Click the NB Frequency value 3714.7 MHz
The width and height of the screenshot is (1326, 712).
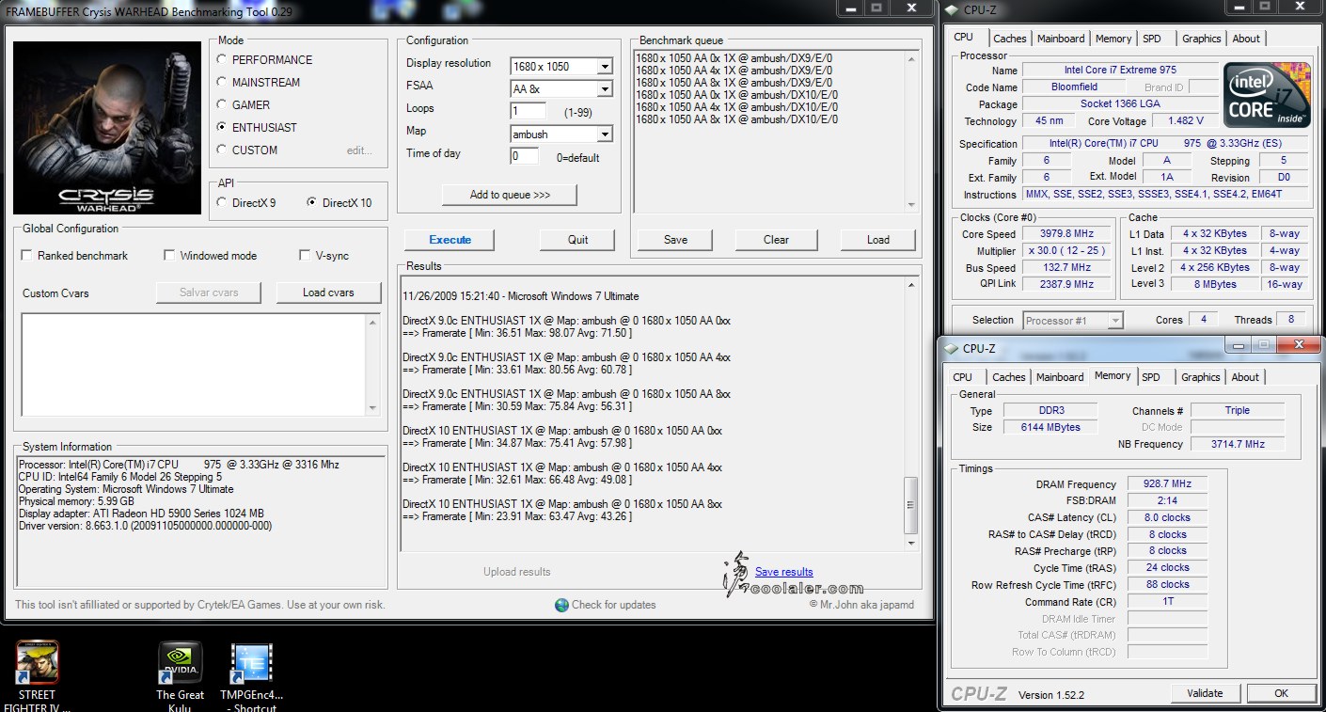[x=1238, y=444]
